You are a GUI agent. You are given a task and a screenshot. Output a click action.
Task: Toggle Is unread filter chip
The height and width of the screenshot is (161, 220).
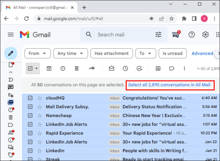(172, 53)
